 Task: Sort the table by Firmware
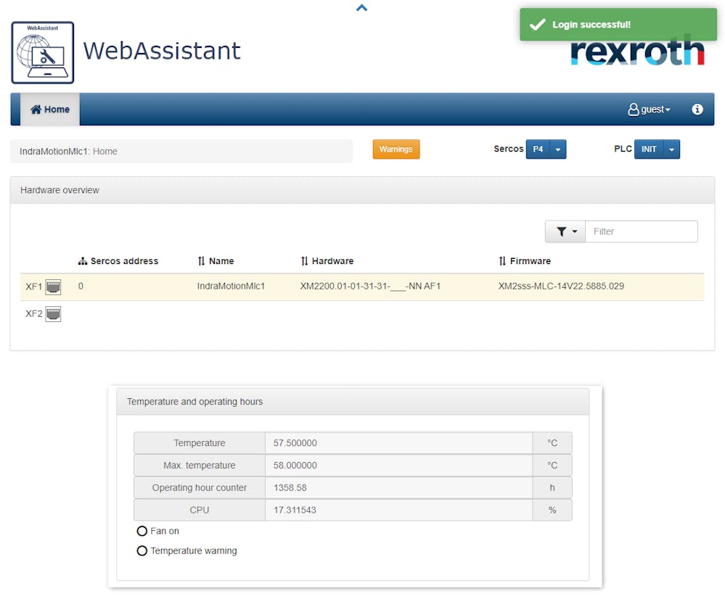coord(525,261)
